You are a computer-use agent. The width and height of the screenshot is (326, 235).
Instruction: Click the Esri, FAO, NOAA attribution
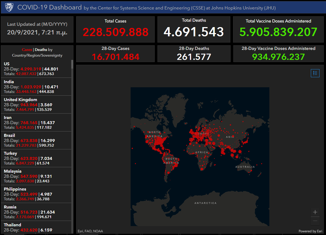coord(90,231)
